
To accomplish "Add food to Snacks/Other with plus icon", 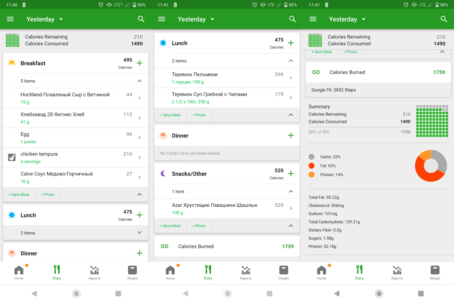I will pos(291,174).
